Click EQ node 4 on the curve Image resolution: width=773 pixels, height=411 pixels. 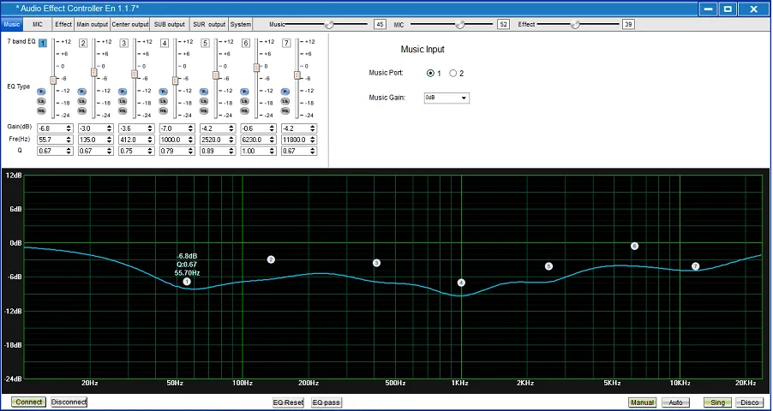[461, 283]
